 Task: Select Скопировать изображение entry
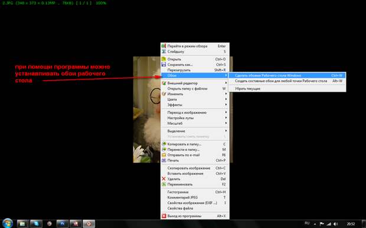(x=195, y=168)
